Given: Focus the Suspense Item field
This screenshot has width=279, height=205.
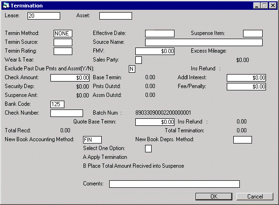Looking at the screenshot, I should tap(253, 34).
